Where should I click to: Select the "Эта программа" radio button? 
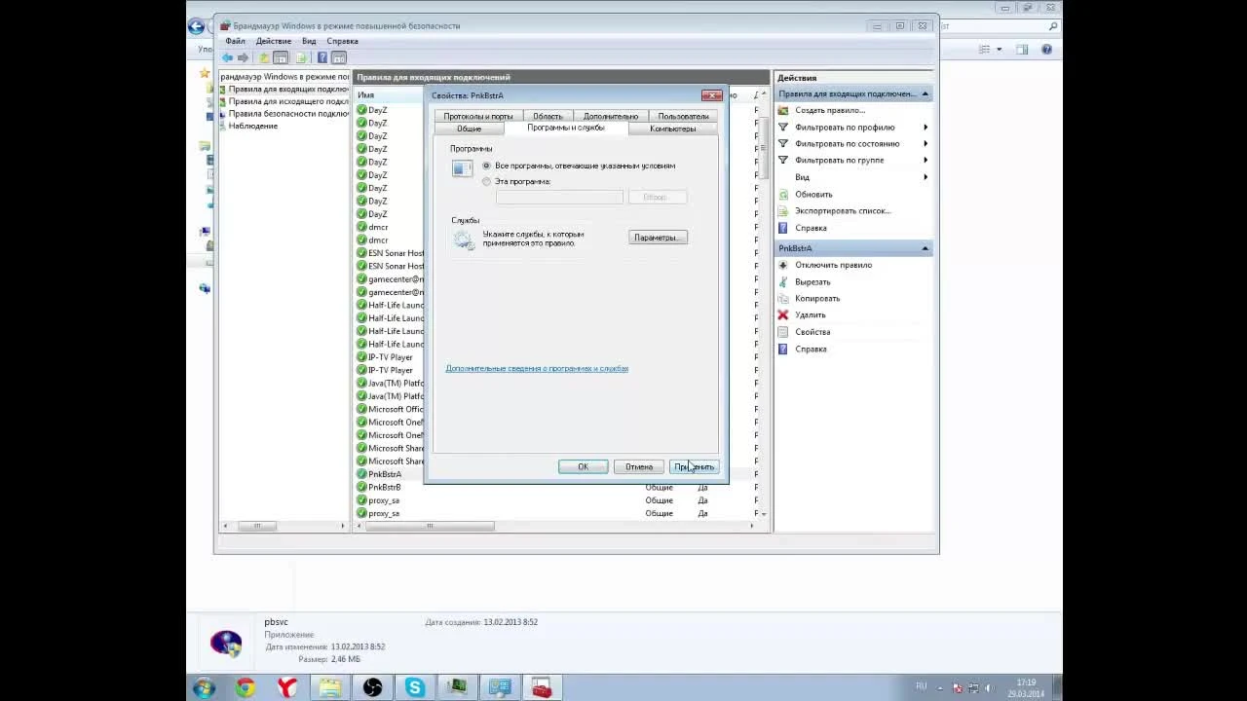(487, 181)
